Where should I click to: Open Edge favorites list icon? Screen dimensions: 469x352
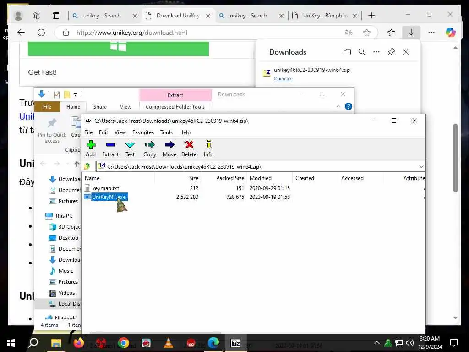click(391, 33)
